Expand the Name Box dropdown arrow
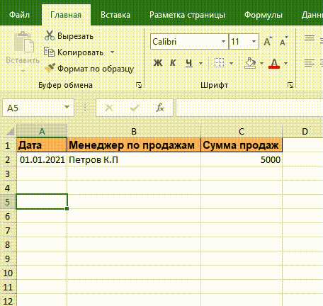 [x=67, y=107]
